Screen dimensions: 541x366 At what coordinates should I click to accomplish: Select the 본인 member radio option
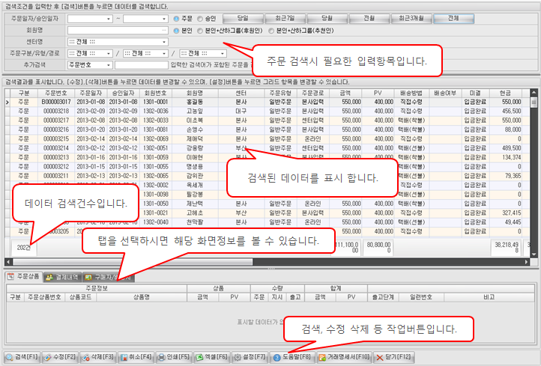(176, 31)
